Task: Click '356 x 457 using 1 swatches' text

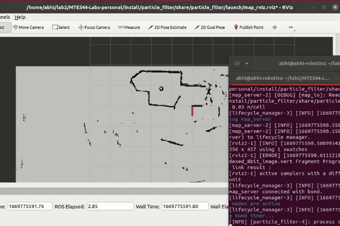Action: pos(268,149)
